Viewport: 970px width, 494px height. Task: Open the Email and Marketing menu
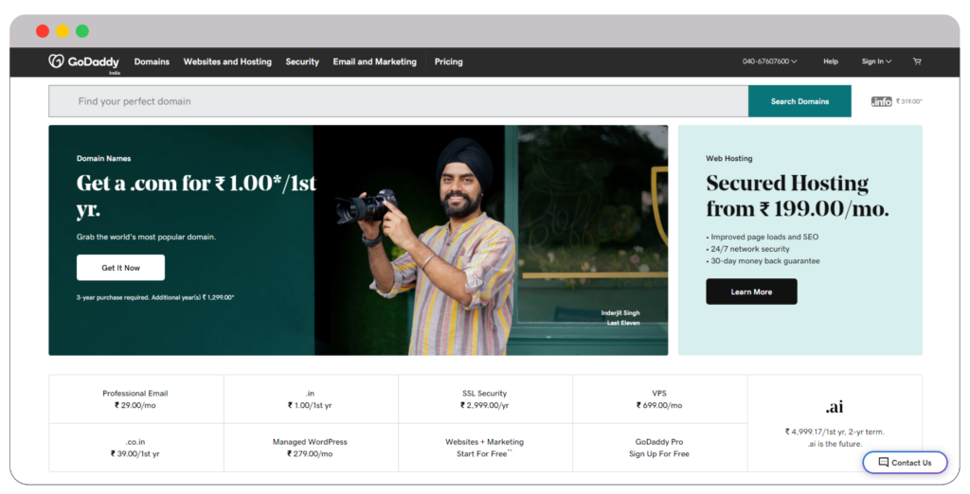point(374,62)
